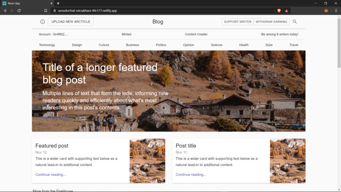Open the Travel category
Image resolution: width=341 pixels, height=192 pixels.
(294, 45)
